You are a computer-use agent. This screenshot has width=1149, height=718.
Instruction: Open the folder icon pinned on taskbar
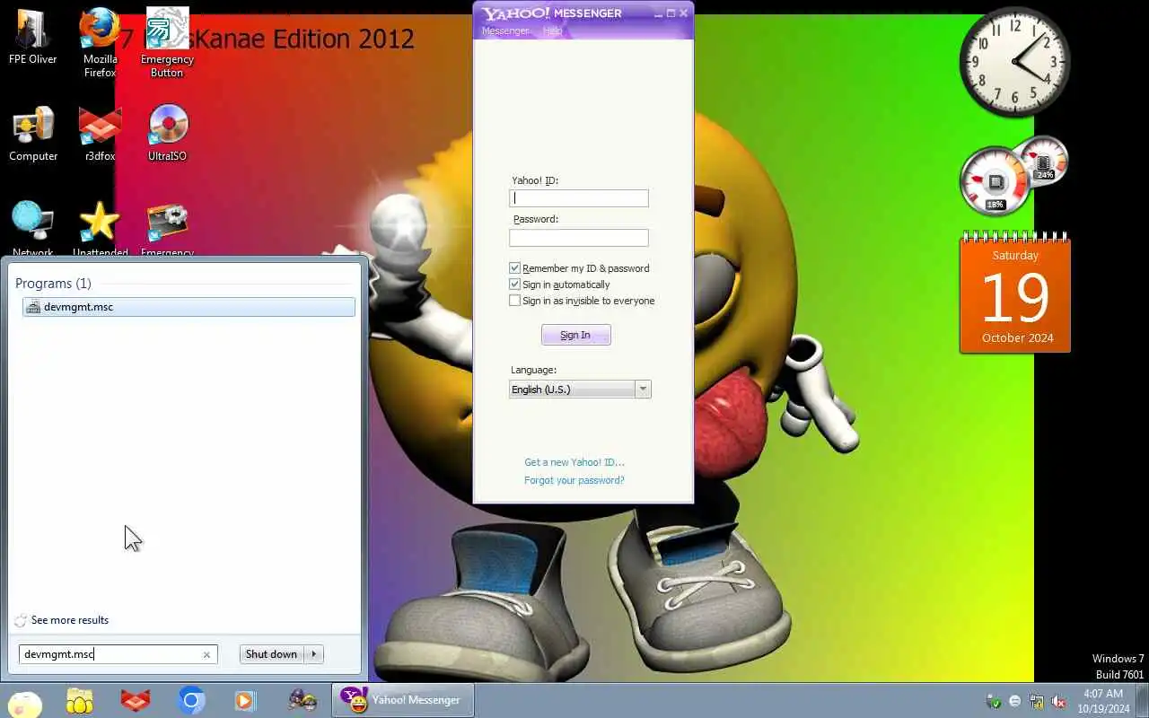tap(80, 701)
